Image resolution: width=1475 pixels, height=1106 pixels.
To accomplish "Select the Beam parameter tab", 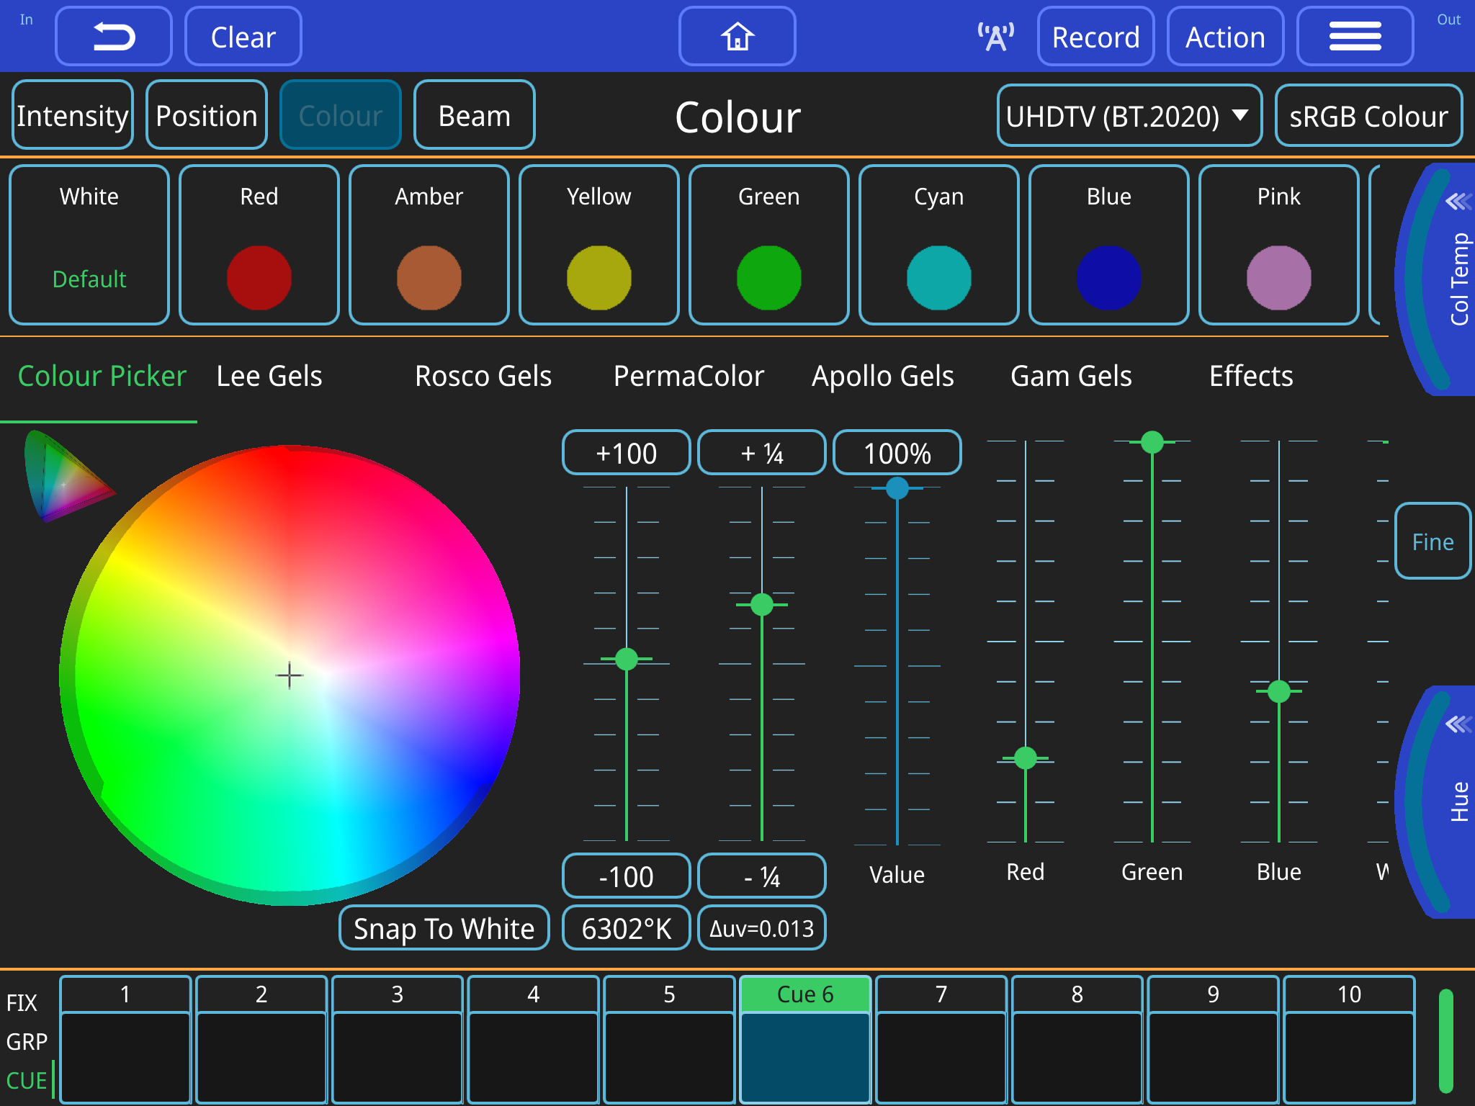I will pos(473,114).
